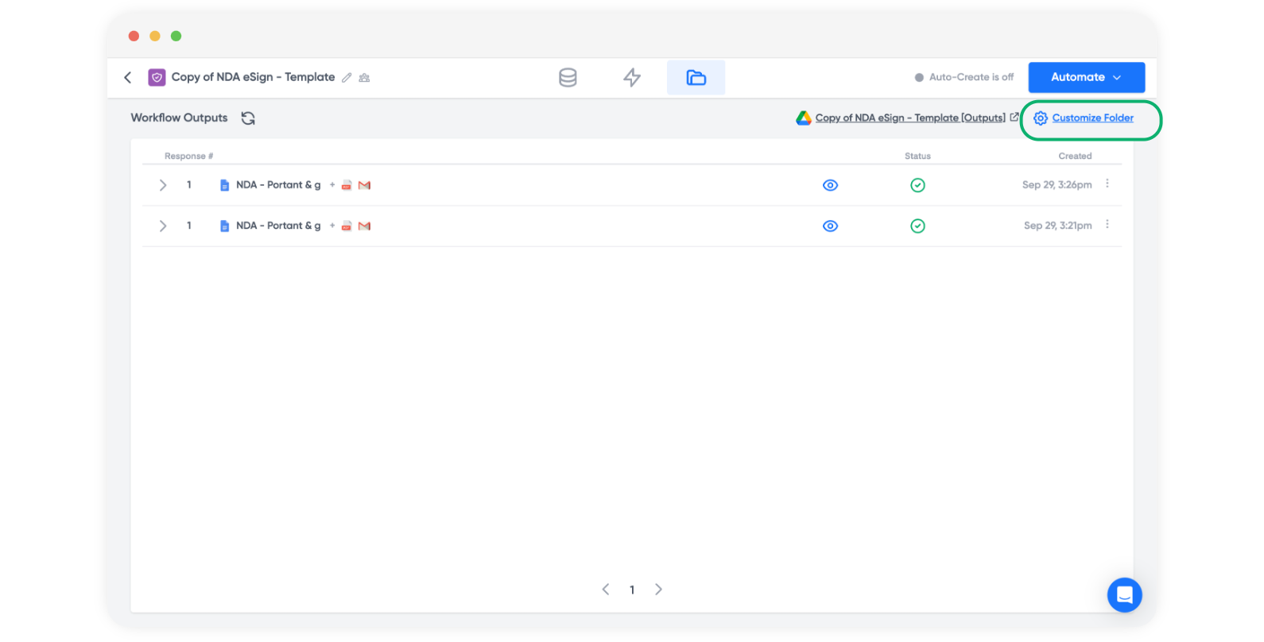The height and width of the screenshot is (642, 1264).
Task: Refresh the Workflow Outputs list
Action: 248,118
